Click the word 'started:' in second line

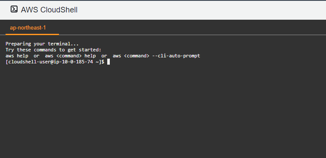(x=90, y=50)
